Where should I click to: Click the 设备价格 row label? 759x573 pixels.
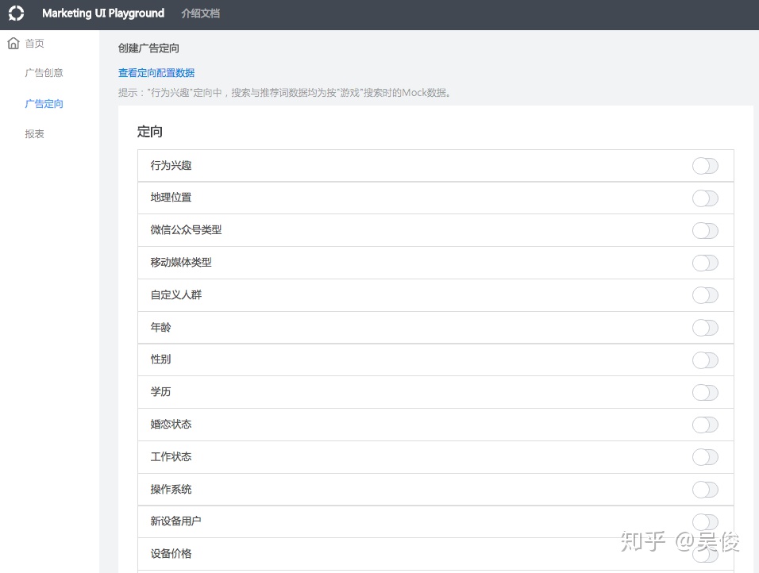coord(171,554)
